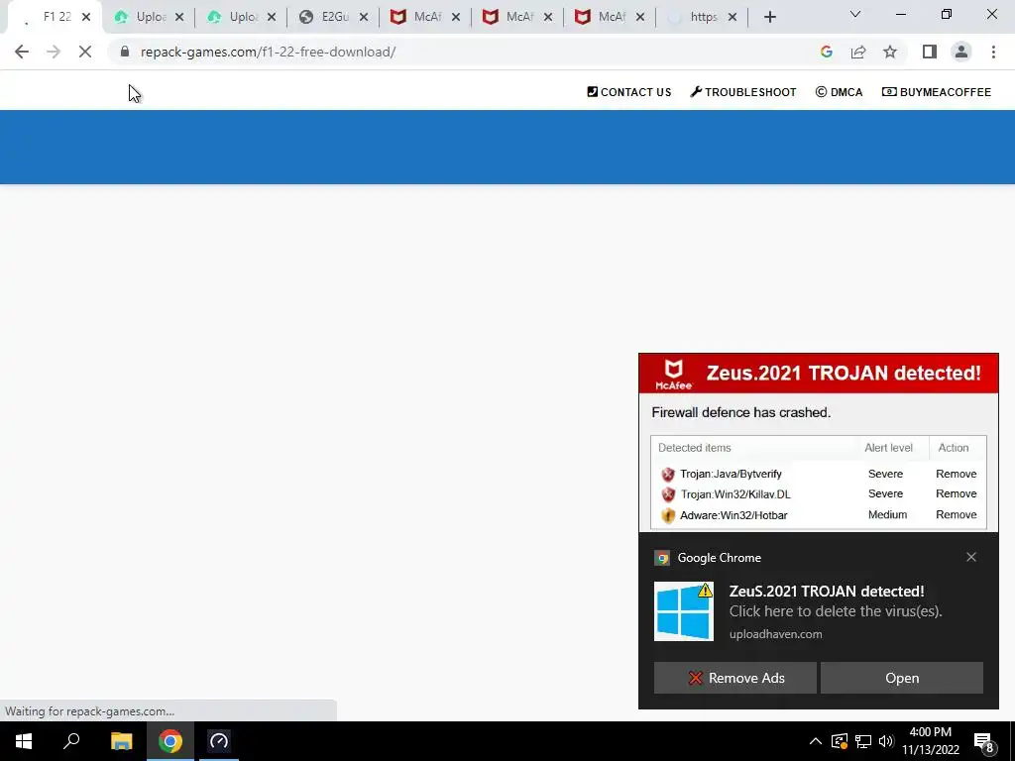Share this page icon
This screenshot has height=761, width=1015.
pos(858,52)
